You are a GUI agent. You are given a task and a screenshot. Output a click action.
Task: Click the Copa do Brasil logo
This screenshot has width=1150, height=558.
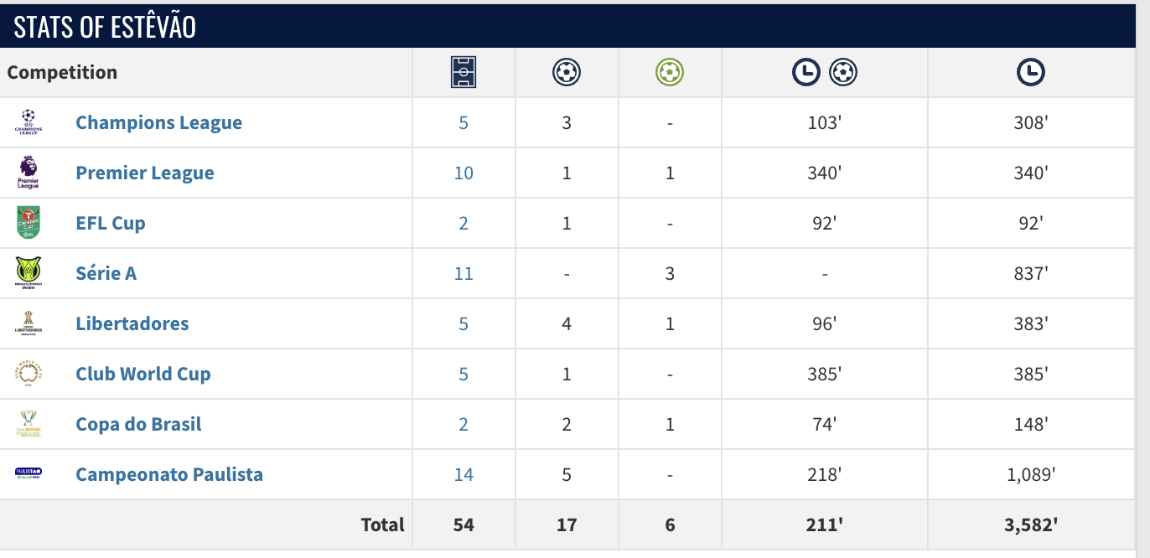click(28, 424)
